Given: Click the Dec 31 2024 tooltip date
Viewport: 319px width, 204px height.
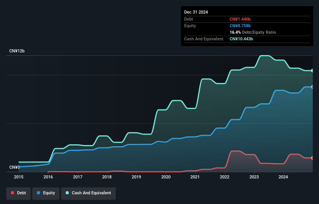Looking at the screenshot, I should (x=196, y=12).
